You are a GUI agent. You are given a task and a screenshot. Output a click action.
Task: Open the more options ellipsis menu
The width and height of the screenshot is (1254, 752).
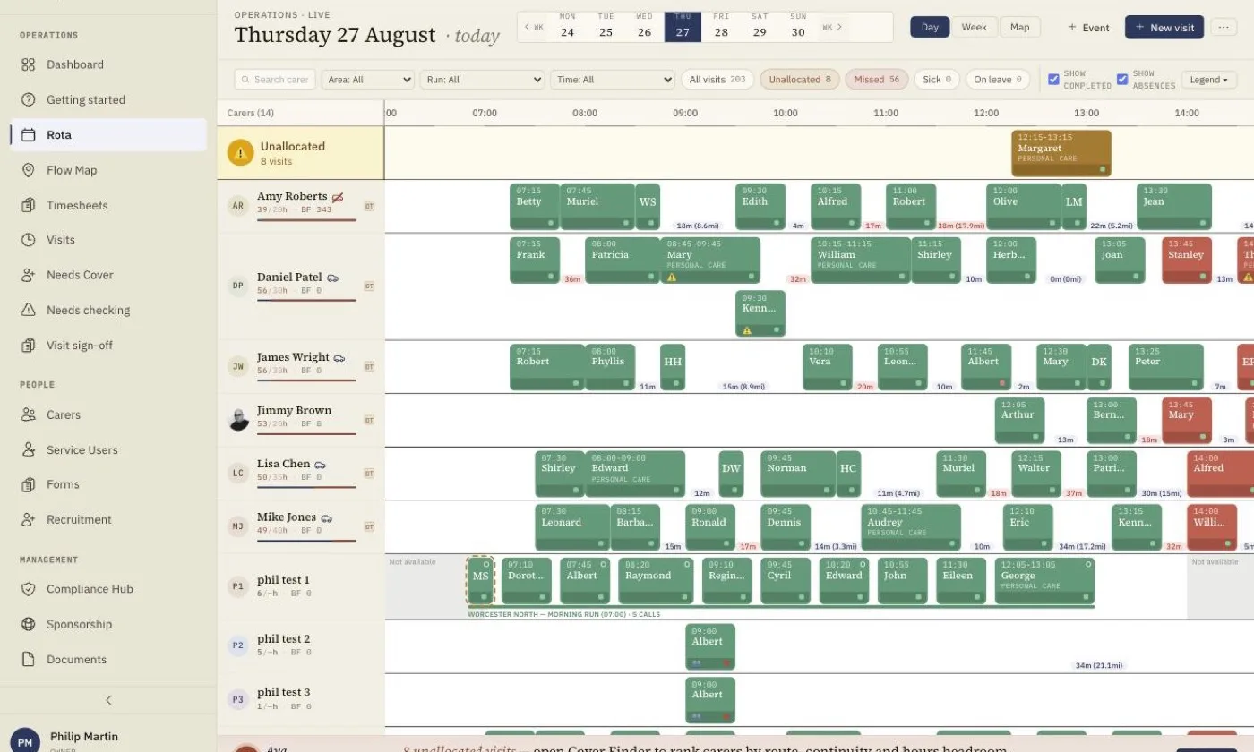click(x=1224, y=27)
